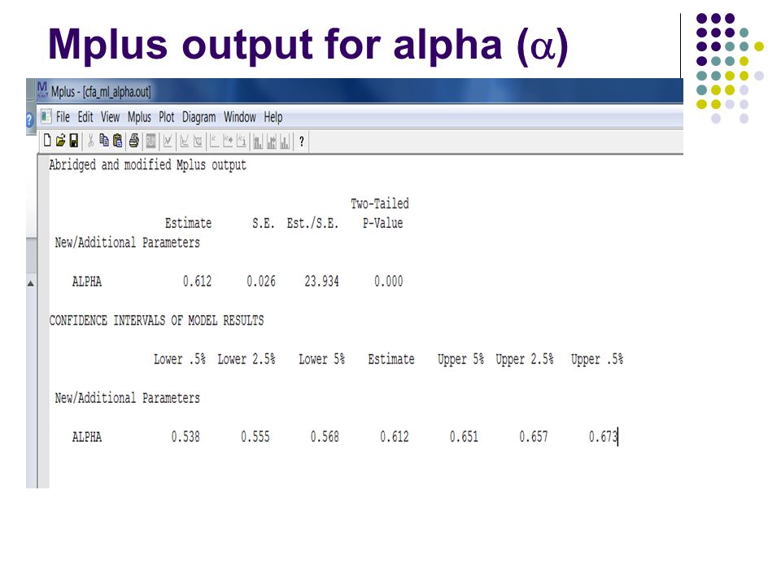Click the first histogram toolbar icon
The height and width of the screenshot is (586, 781).
click(258, 142)
